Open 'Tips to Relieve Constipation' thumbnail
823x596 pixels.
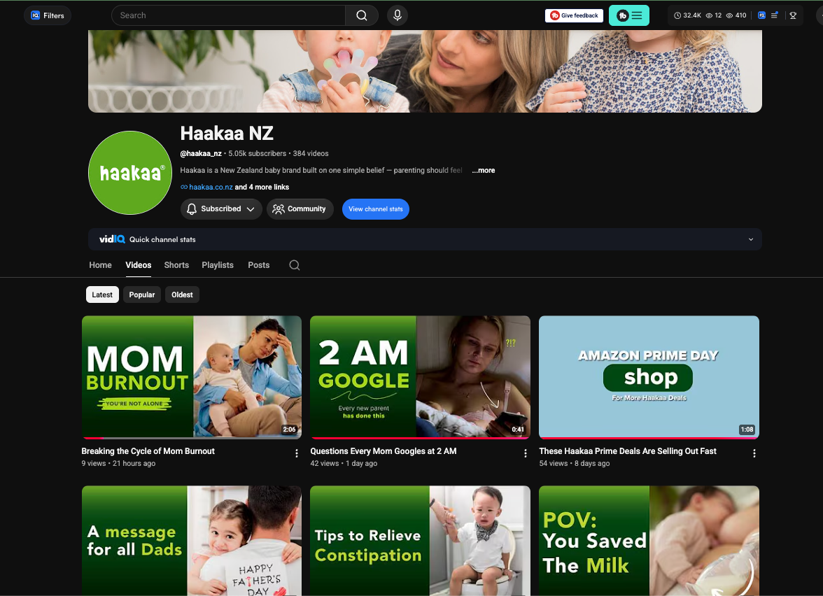[x=420, y=540]
